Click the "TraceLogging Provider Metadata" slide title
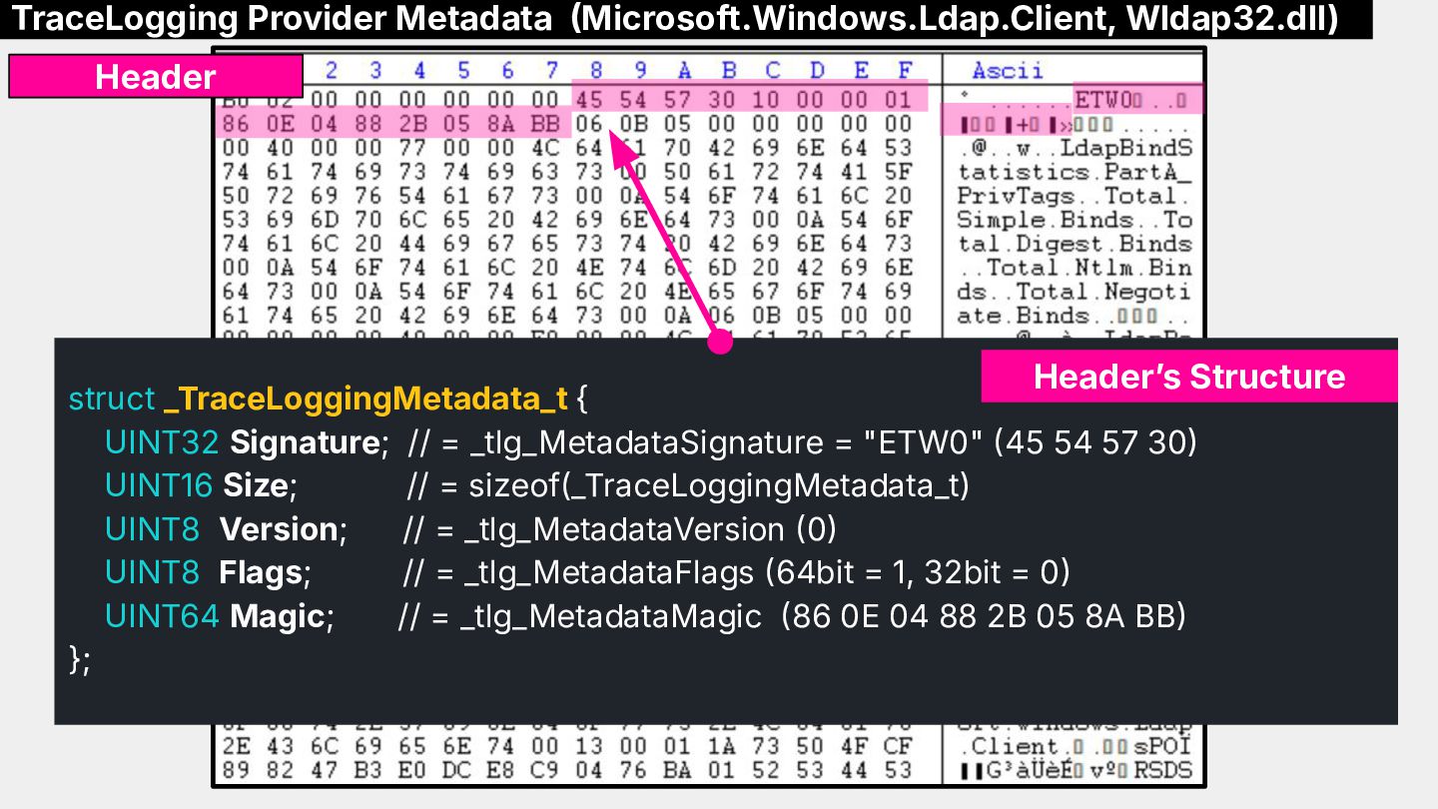This screenshot has width=1438, height=809. 285,19
